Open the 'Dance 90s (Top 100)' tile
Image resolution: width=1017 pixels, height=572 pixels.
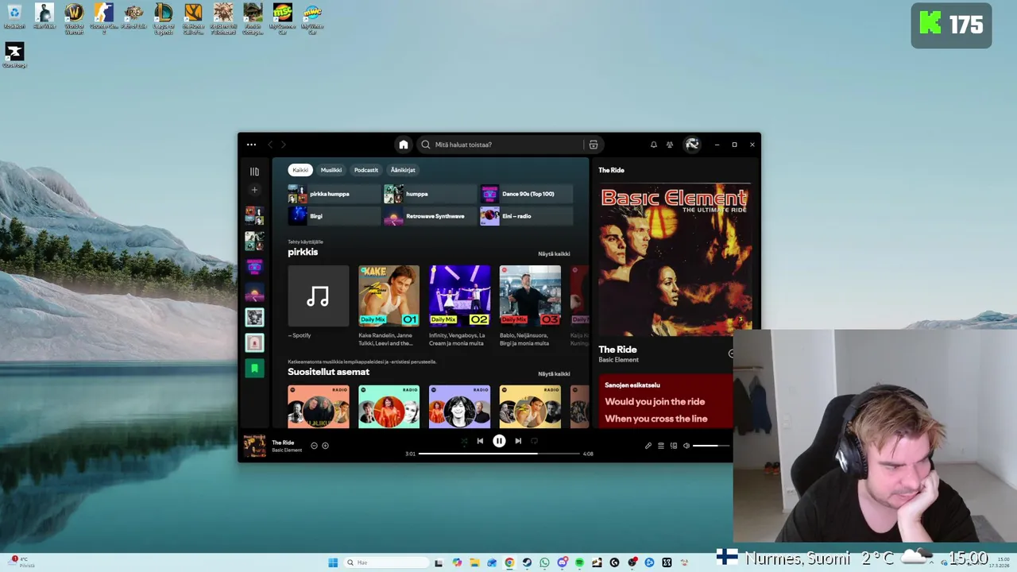[x=526, y=194]
